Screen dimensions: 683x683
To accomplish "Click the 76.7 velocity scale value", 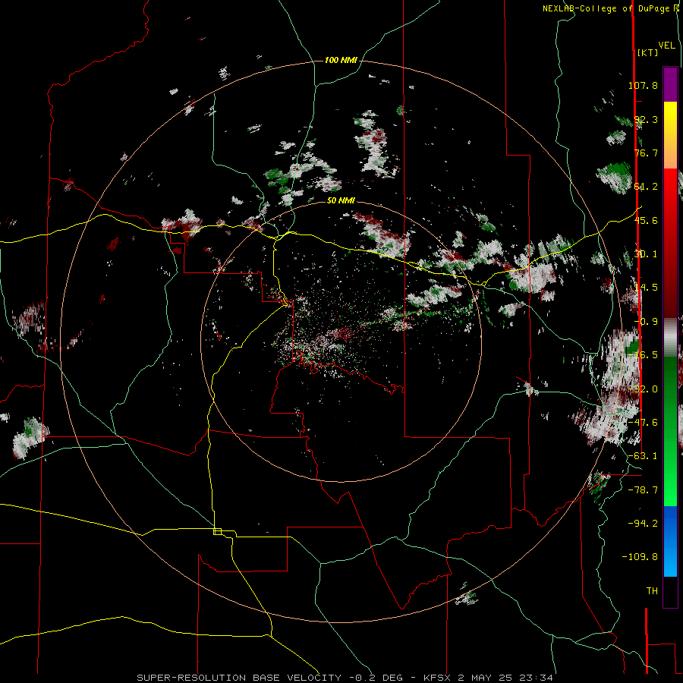I will point(646,153).
